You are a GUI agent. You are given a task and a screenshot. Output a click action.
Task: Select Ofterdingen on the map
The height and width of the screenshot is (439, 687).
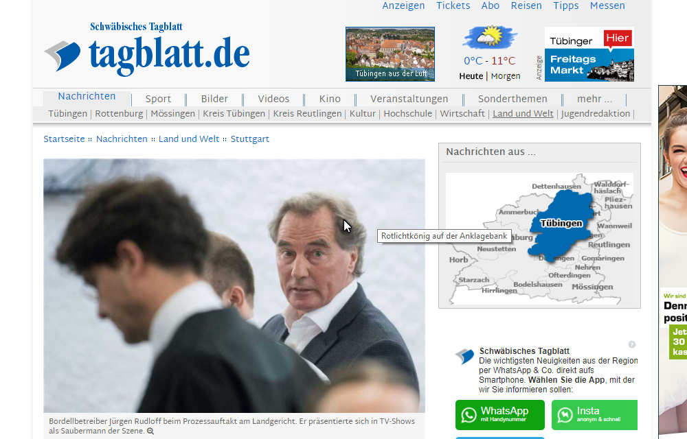point(569,275)
